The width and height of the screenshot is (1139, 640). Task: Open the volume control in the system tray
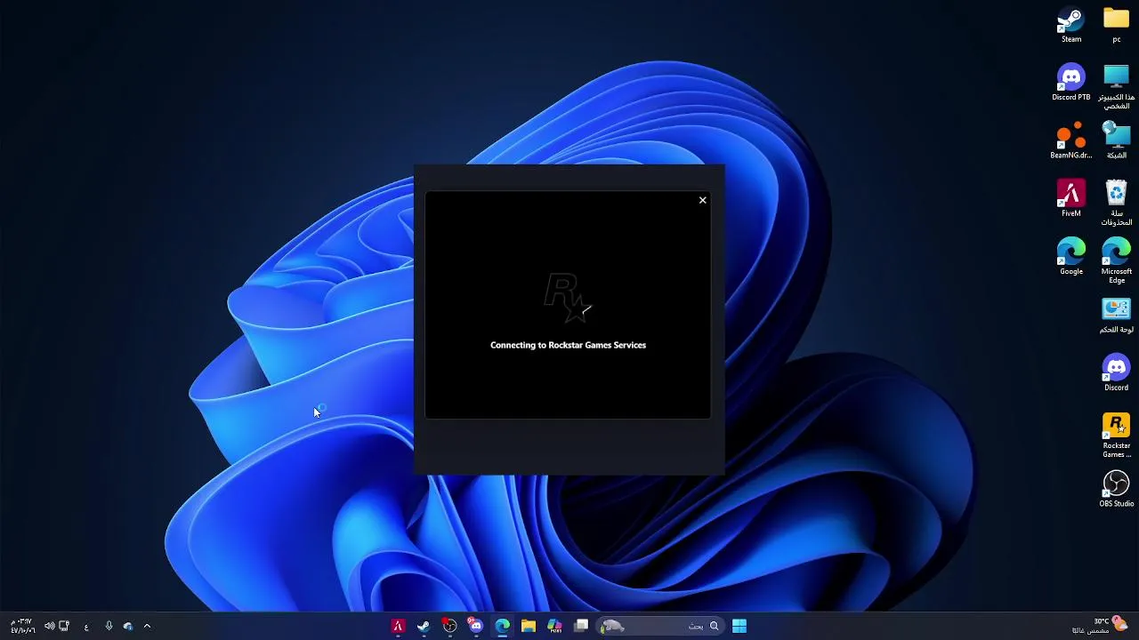[x=49, y=627]
